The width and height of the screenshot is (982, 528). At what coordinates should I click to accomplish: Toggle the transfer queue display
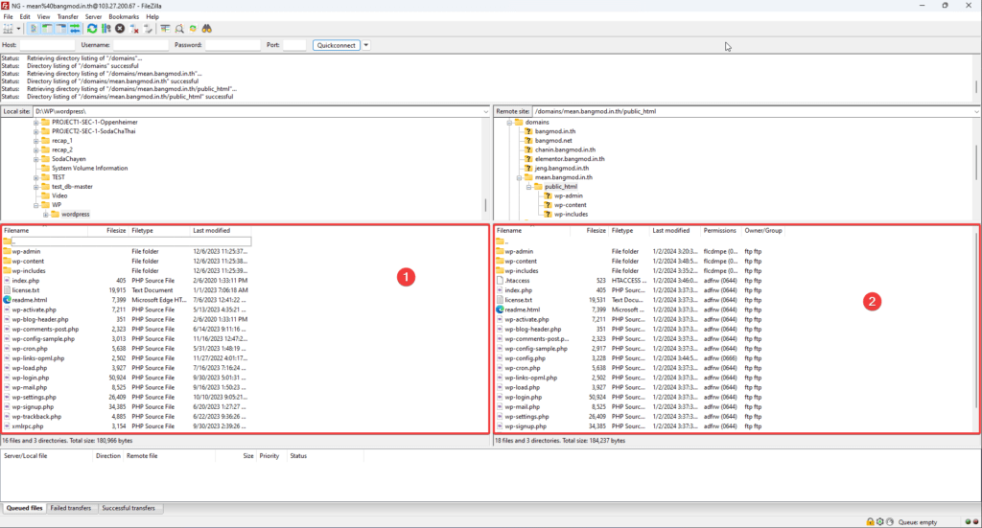(74, 29)
